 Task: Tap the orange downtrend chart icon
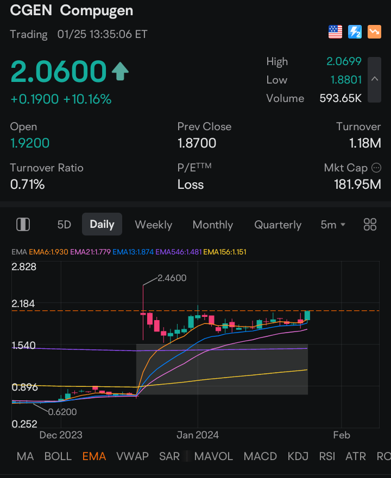(x=374, y=32)
